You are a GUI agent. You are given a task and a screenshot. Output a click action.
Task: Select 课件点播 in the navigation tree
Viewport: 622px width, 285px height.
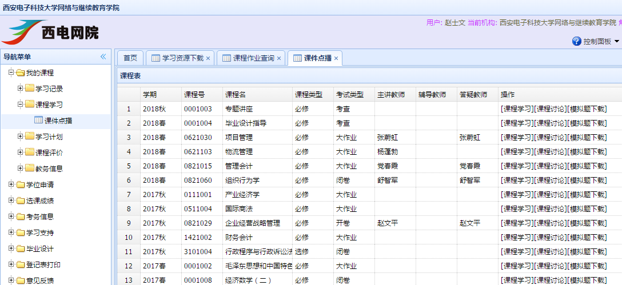coord(58,121)
